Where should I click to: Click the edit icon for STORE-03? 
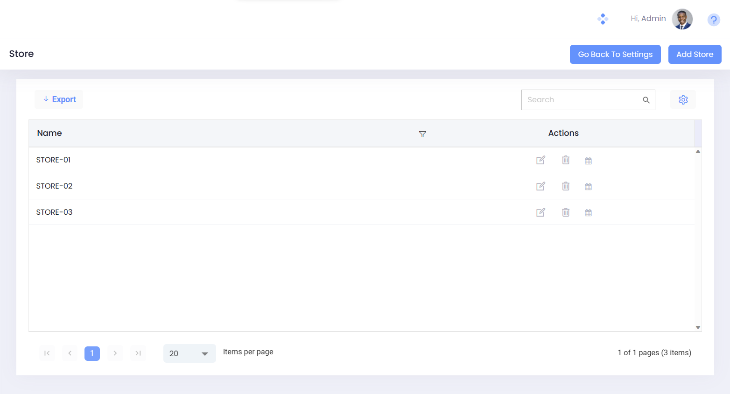[x=540, y=212]
